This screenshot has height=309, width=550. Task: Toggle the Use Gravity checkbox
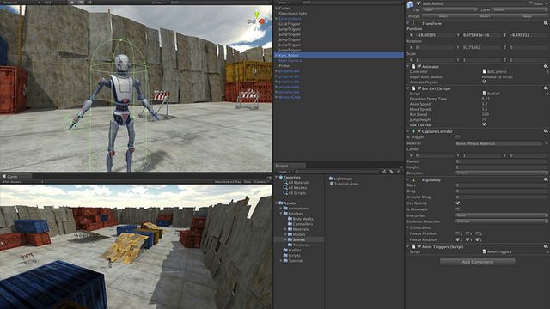458,203
